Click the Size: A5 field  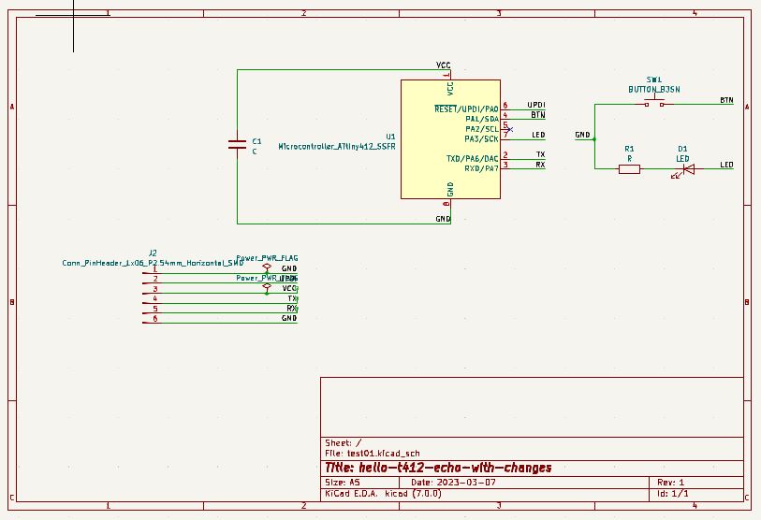[x=343, y=483]
